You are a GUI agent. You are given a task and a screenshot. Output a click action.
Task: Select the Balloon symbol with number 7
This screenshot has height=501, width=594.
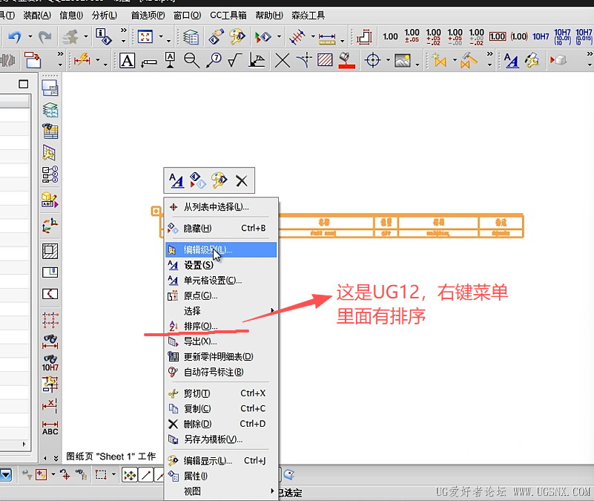[x=214, y=60]
